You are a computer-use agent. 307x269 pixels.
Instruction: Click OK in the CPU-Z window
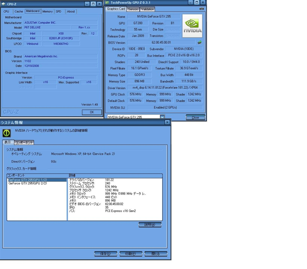pos(92,112)
